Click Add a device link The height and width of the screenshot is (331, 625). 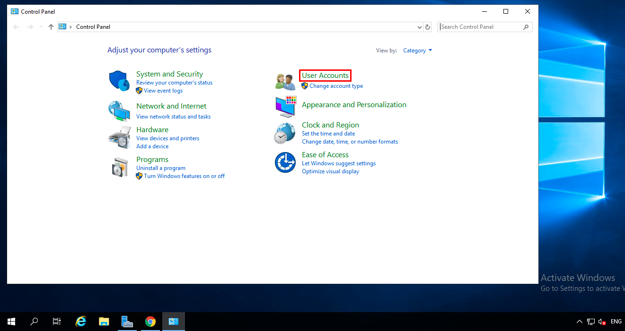coord(152,146)
